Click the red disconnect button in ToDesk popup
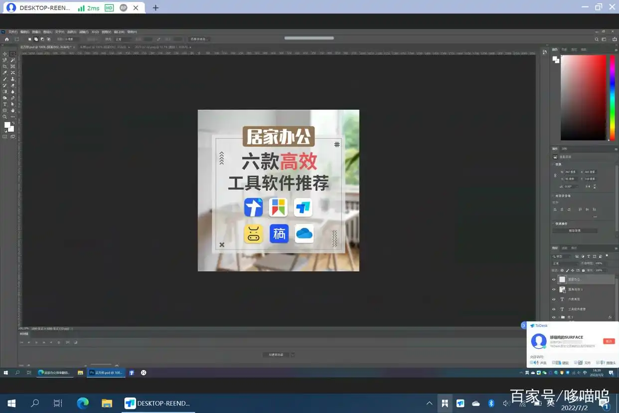Screen dimensions: 619x413 click(609, 341)
